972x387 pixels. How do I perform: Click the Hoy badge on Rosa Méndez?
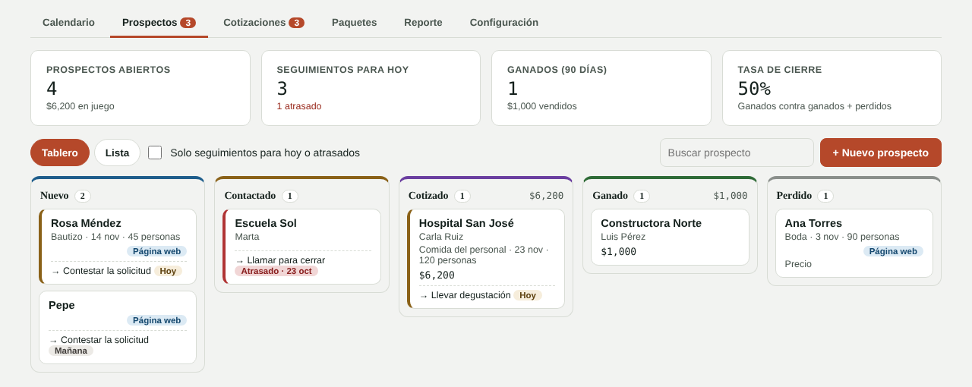coord(168,271)
